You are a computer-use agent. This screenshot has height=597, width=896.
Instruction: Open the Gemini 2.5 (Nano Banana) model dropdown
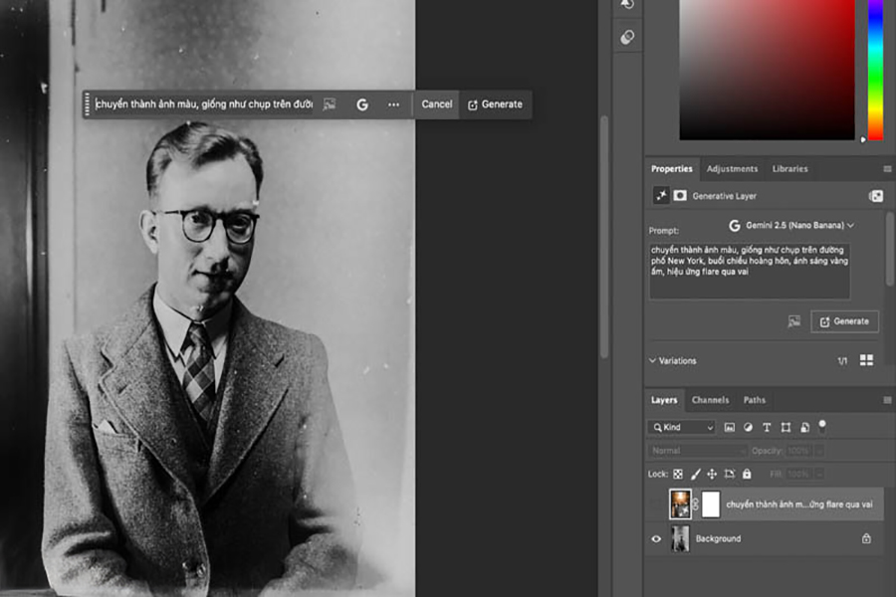(x=791, y=226)
